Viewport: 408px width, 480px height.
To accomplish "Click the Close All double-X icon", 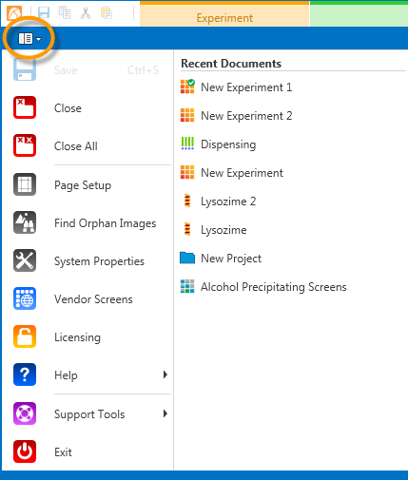I will pyautogui.click(x=25, y=145).
